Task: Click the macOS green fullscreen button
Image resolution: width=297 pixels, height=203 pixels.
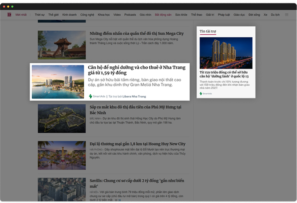Action: (x=12, y=7)
